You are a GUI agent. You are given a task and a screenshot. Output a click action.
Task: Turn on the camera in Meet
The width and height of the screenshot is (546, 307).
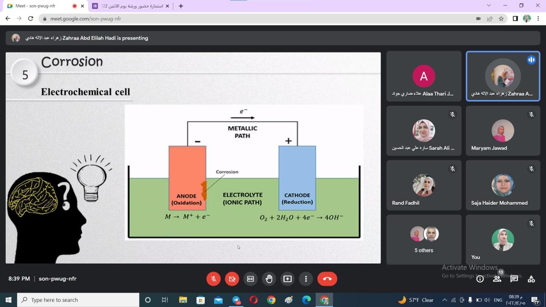tap(232, 279)
